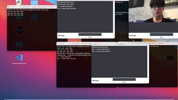Click the Line Group window title
Viewport: 178px width, 100px height.
tap(120, 44)
